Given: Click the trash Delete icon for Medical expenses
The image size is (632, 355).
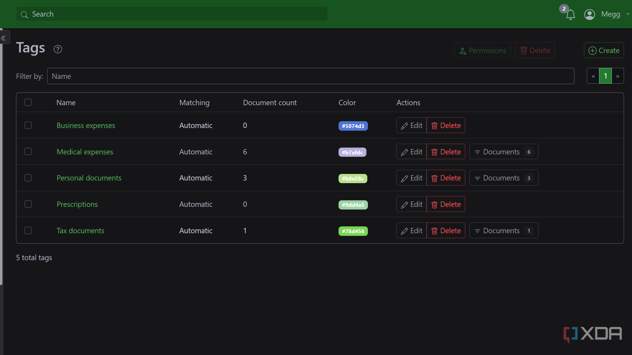Looking at the screenshot, I should point(434,152).
